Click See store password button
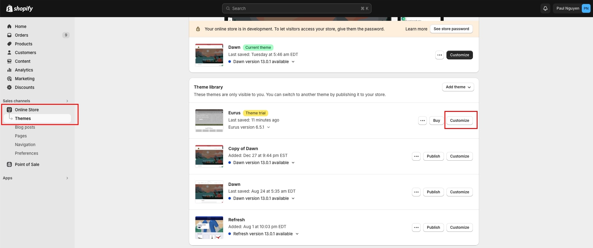Viewport: 593px width, 248px height. click(x=451, y=29)
